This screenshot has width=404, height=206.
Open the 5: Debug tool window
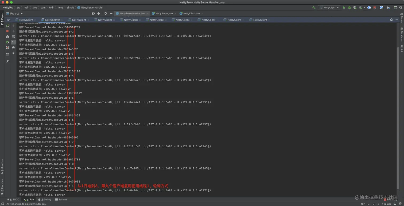coord(44,200)
